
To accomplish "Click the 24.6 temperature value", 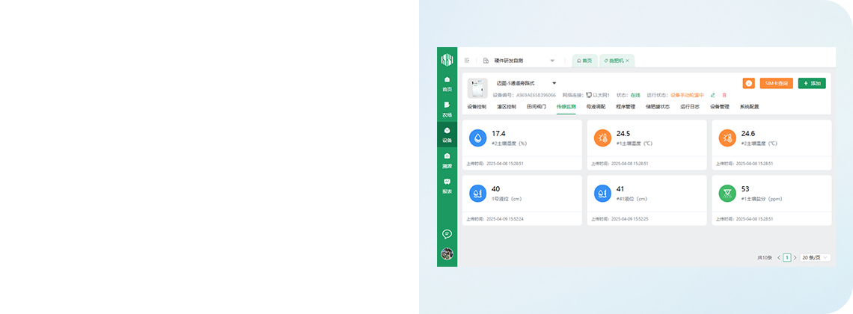I will [x=748, y=134].
